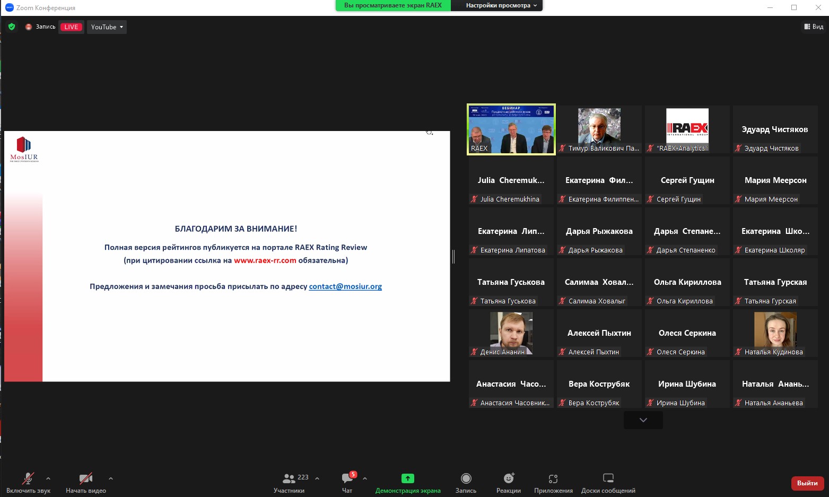Open the YouTube live stream dropdown

107,27
